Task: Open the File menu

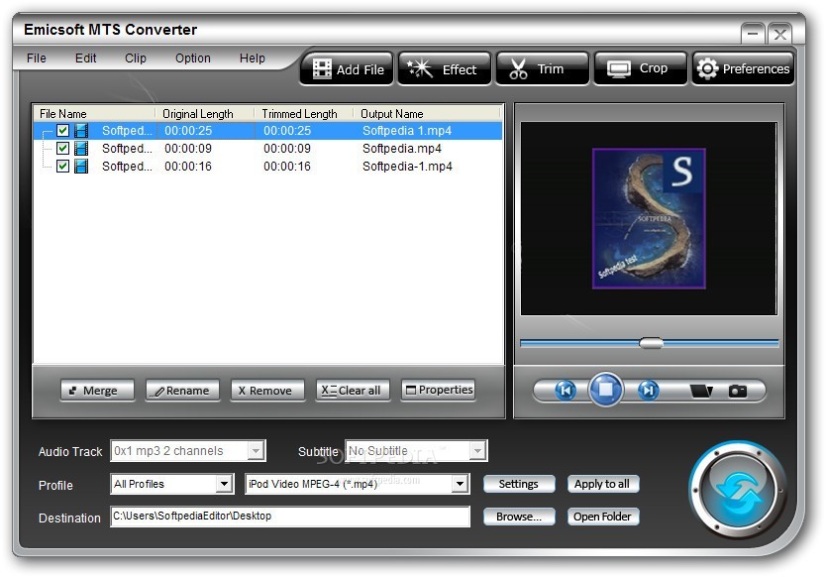Action: [x=37, y=58]
